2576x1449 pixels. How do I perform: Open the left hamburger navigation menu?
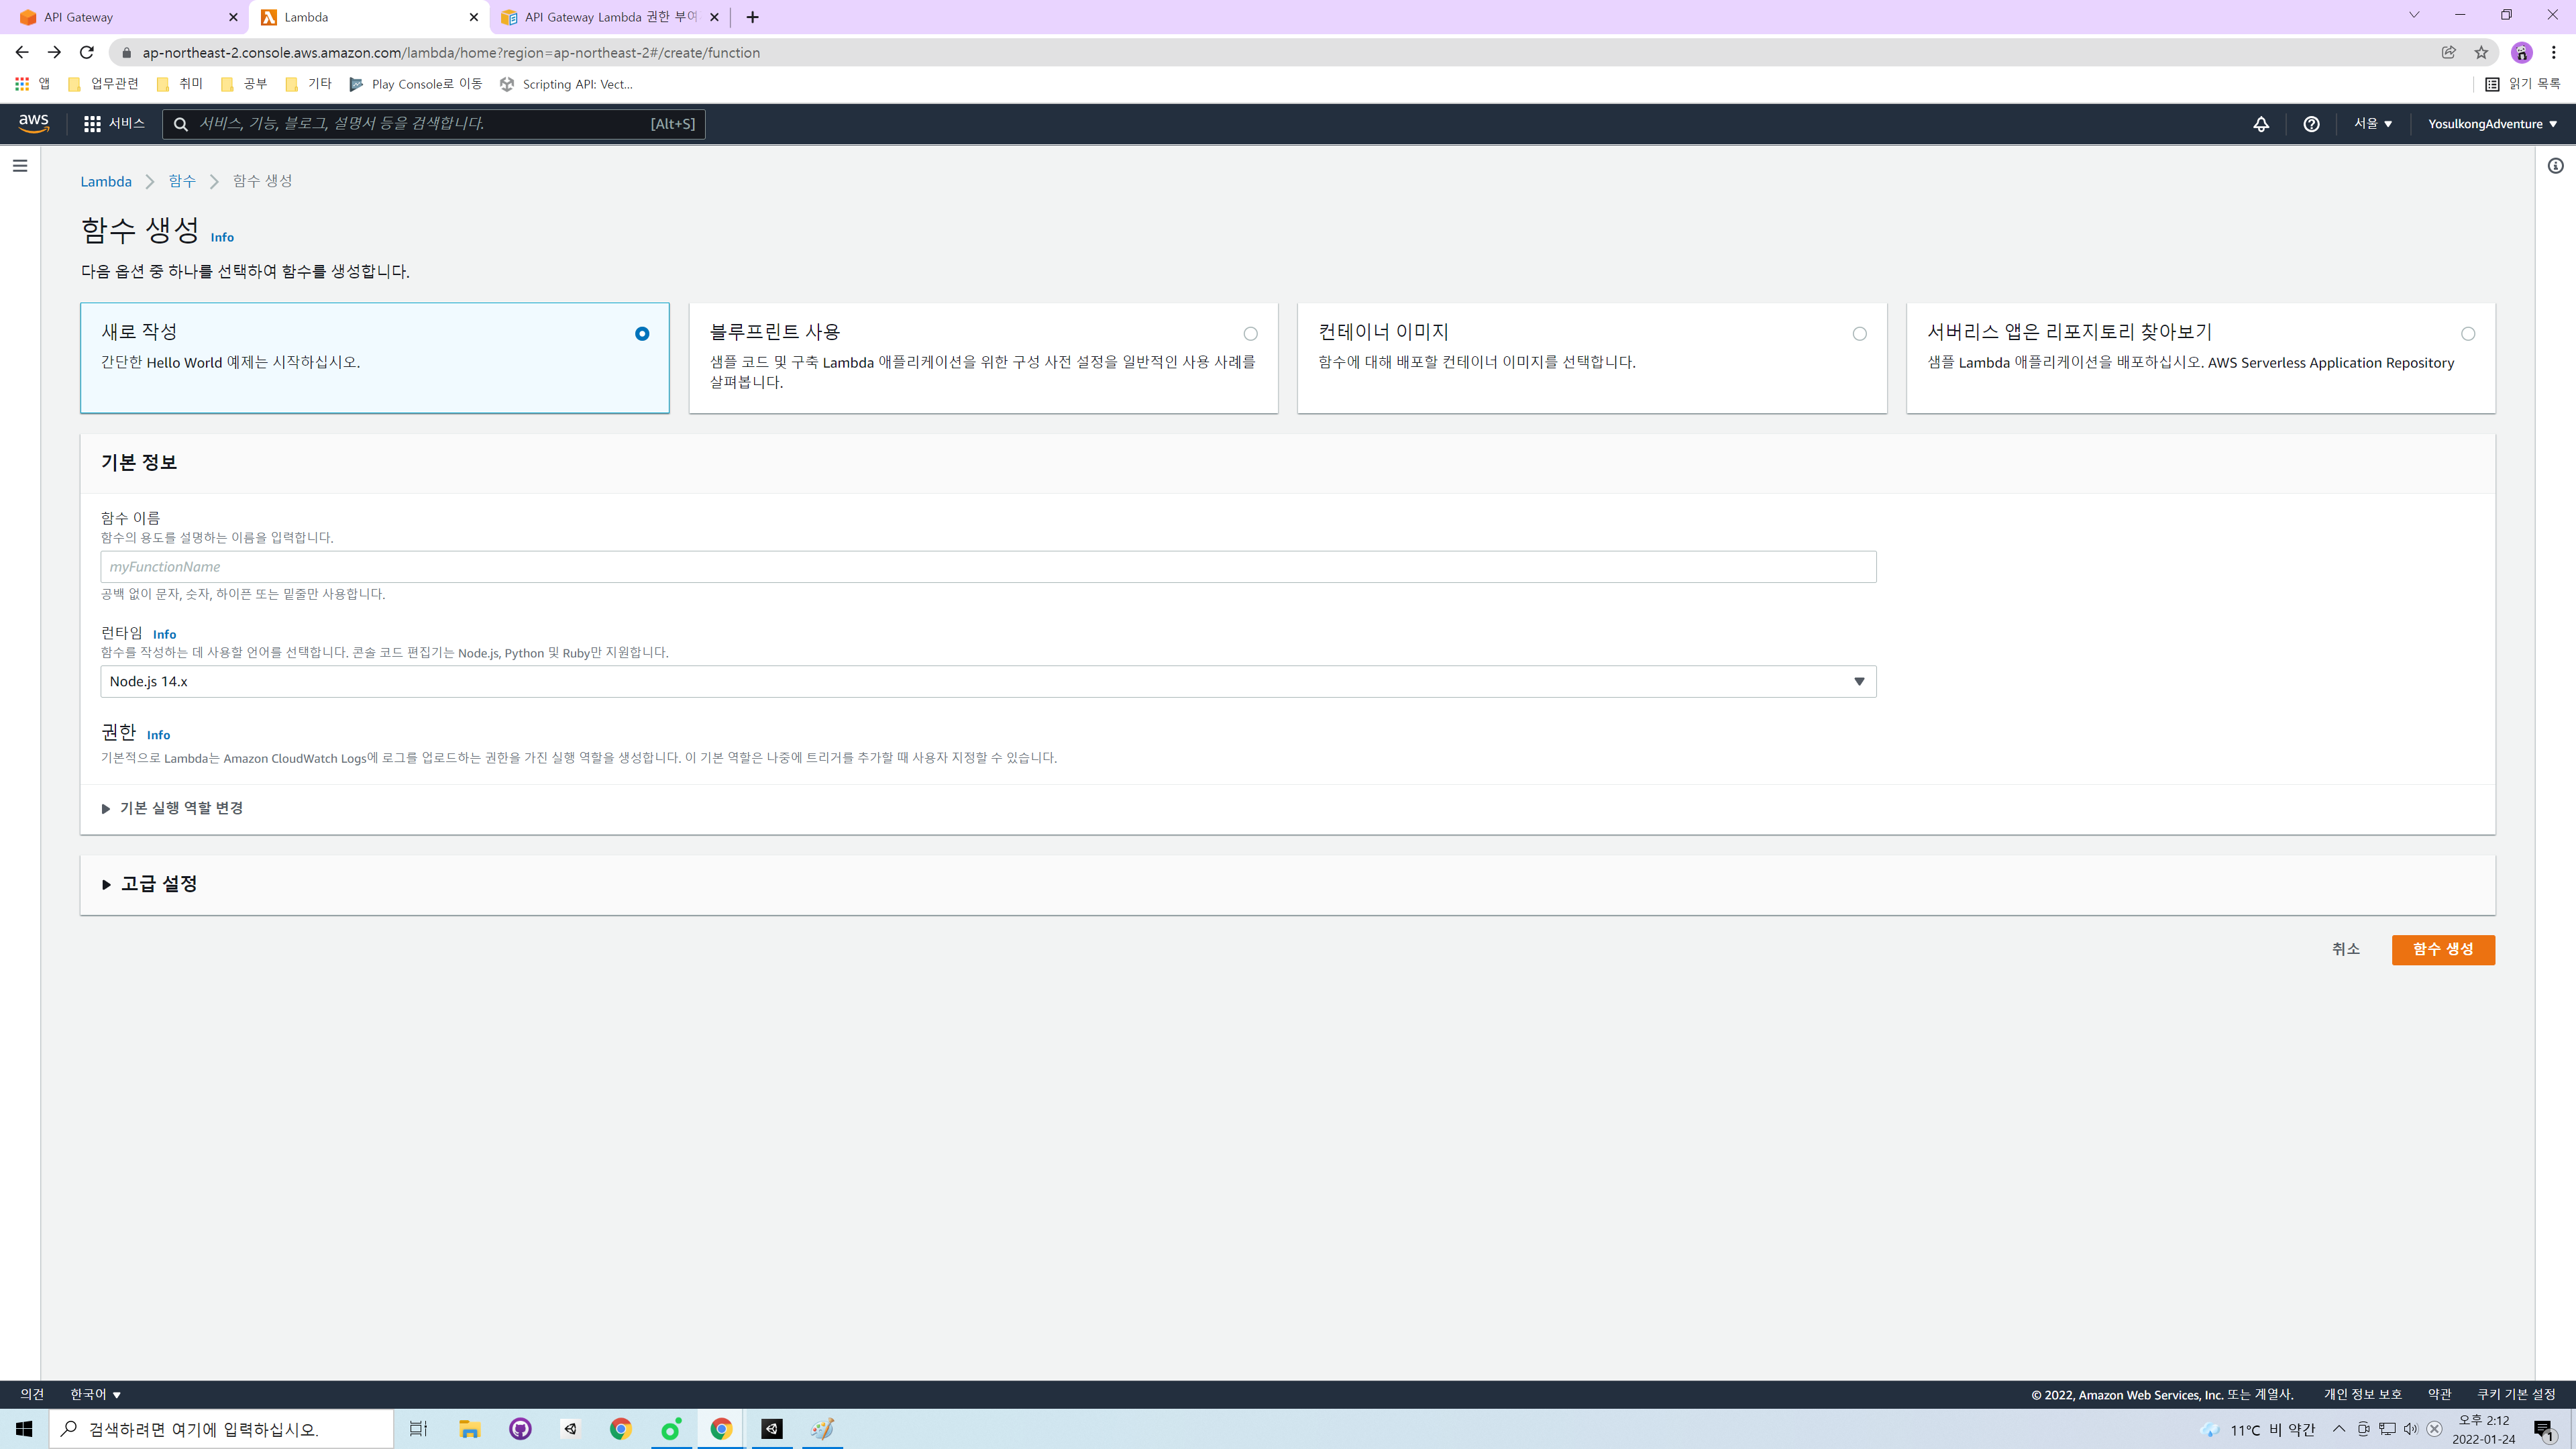point(20,166)
